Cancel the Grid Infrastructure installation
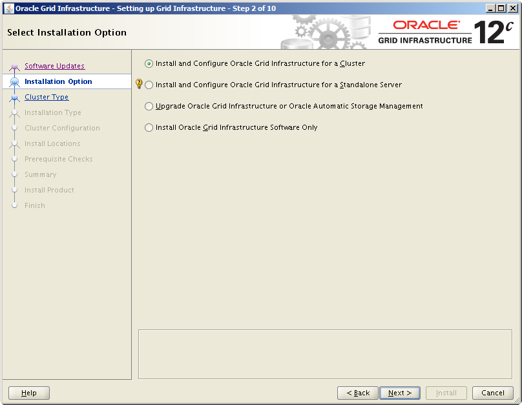 (x=493, y=393)
